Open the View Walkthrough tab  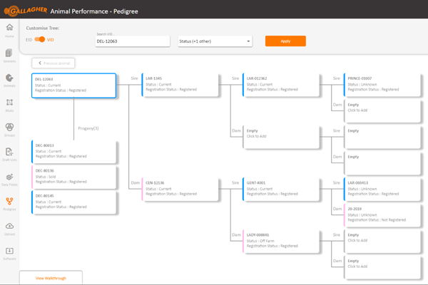coord(51,278)
